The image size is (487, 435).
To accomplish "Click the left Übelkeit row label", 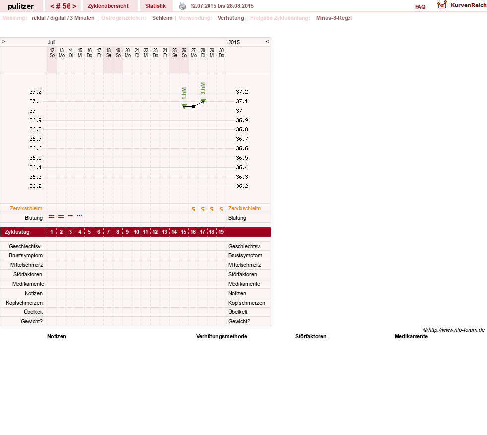I will (33, 312).
